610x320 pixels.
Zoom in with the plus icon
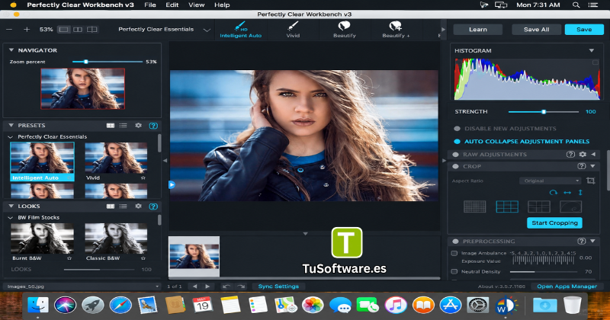27,30
